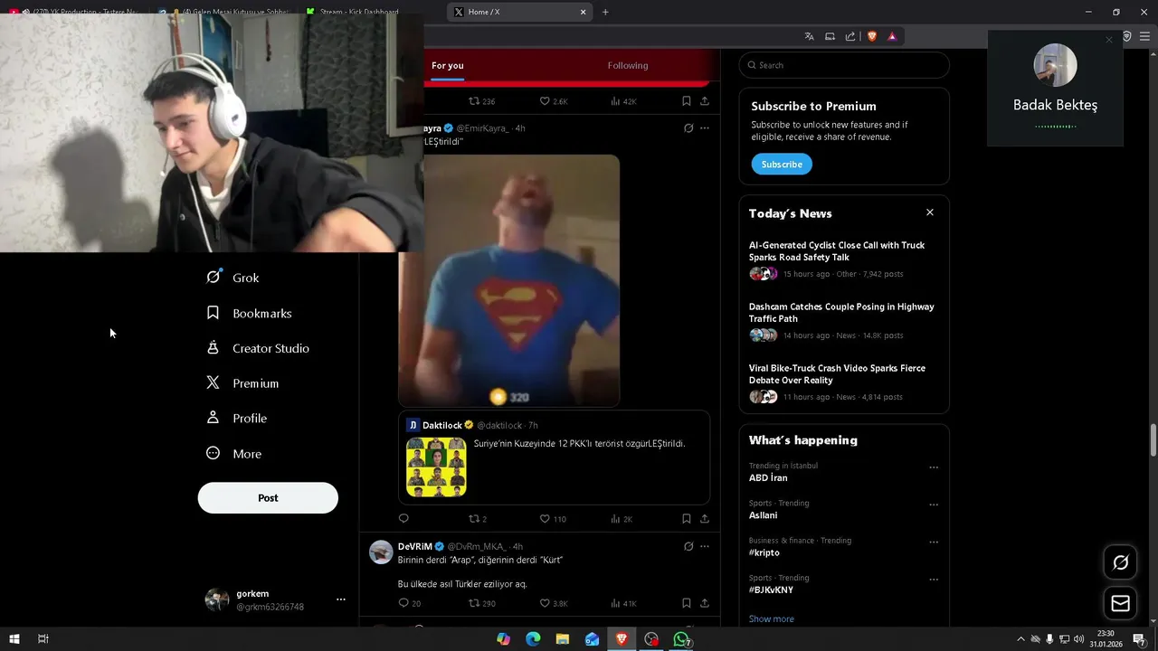The height and width of the screenshot is (651, 1158).
Task: Open the #BJKvKNY trending topic
Action: click(x=771, y=590)
